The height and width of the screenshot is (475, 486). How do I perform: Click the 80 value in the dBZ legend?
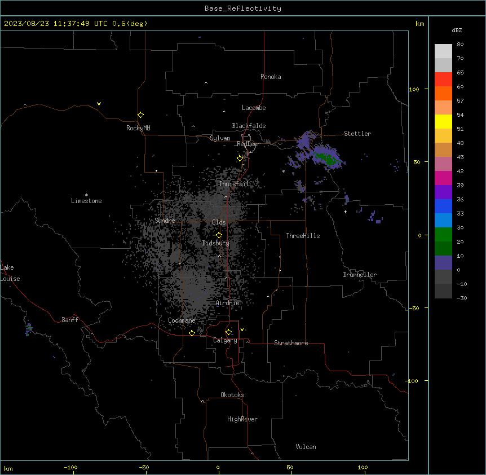tap(460, 45)
